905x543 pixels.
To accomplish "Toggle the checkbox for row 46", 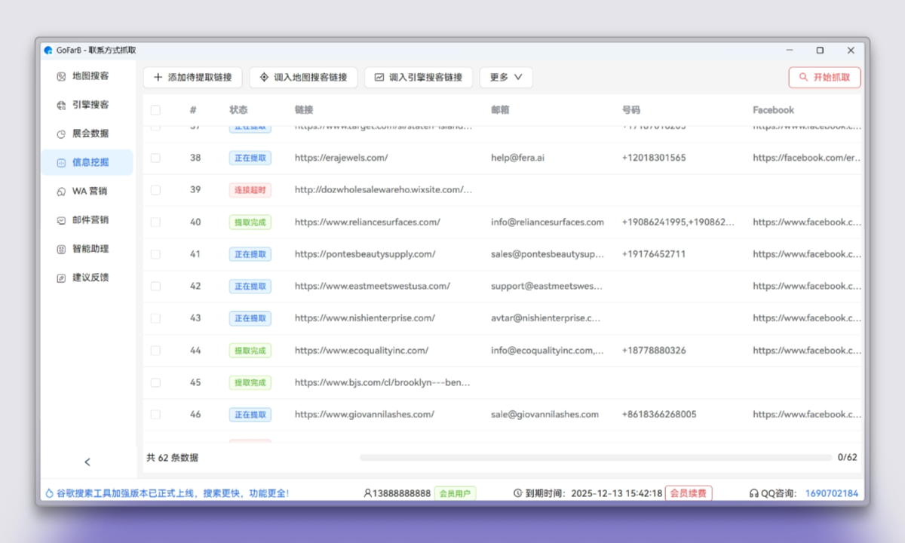I will (155, 415).
